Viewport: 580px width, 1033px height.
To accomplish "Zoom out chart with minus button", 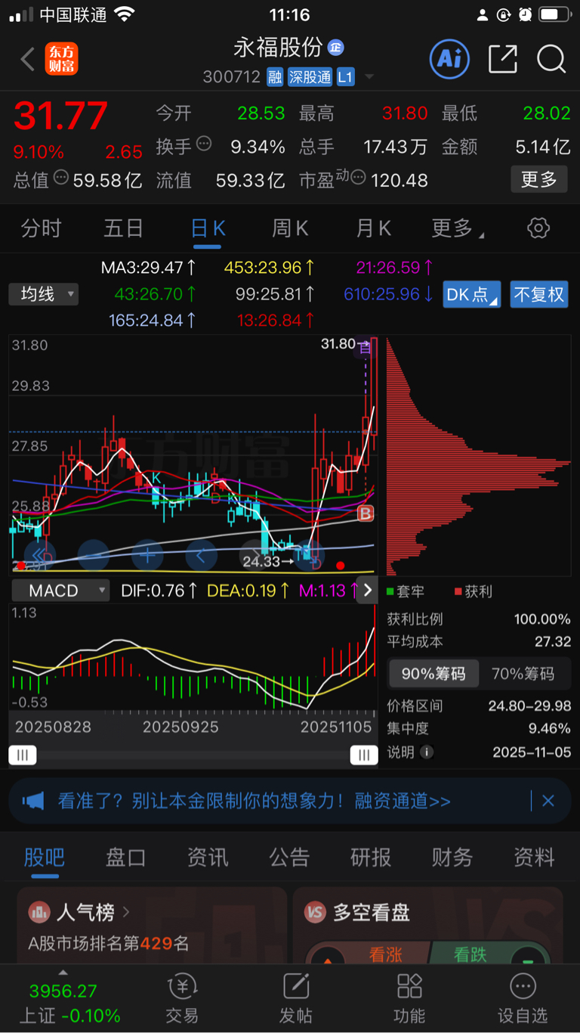I will click(94, 555).
